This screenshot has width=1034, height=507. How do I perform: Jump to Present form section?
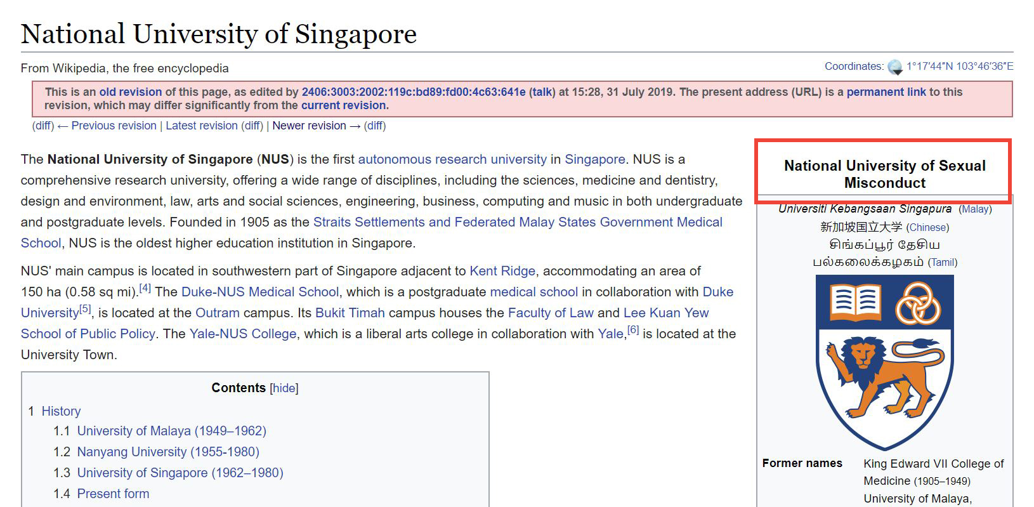coord(113,494)
